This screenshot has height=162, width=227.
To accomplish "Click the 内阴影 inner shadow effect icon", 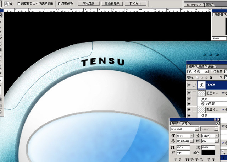I will (x=203, y=104).
